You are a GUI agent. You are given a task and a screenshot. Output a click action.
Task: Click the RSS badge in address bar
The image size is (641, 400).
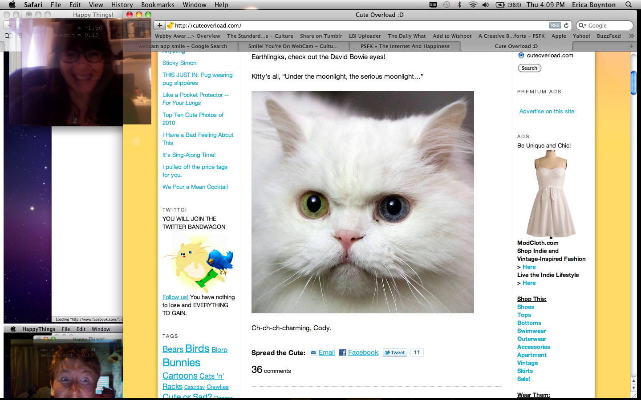[x=555, y=25]
